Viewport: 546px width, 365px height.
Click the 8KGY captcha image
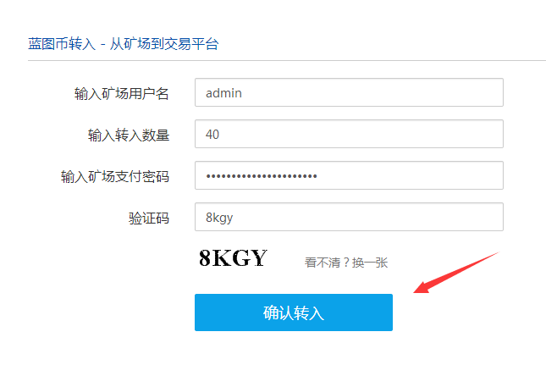233,258
